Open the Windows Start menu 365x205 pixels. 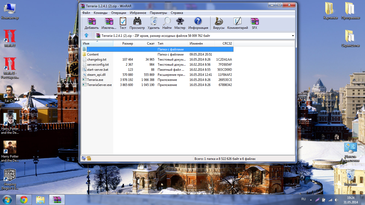tap(7, 200)
